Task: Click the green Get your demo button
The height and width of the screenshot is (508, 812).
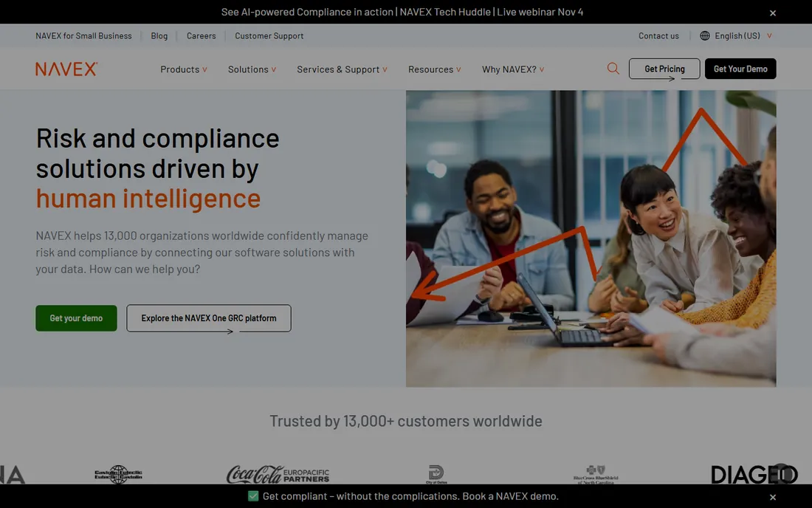Action: tap(76, 318)
